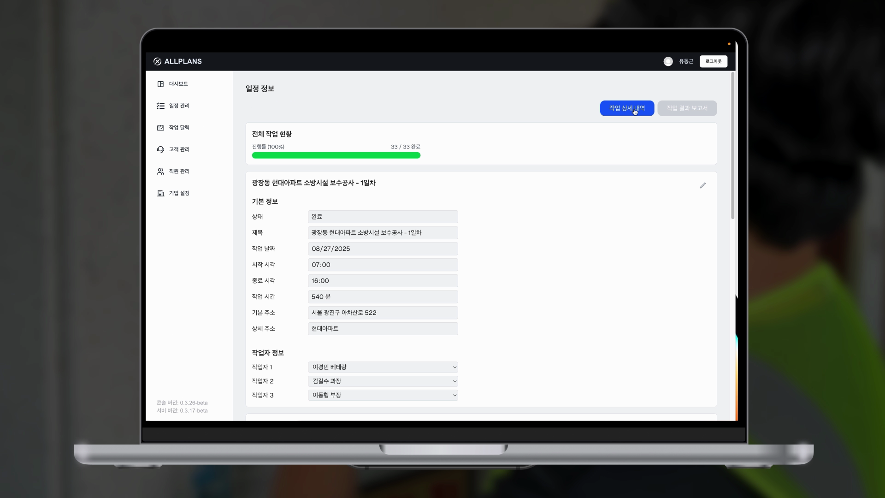Viewport: 885px width, 498px height.
Task: Click the pencil edit icon
Action: tap(702, 185)
